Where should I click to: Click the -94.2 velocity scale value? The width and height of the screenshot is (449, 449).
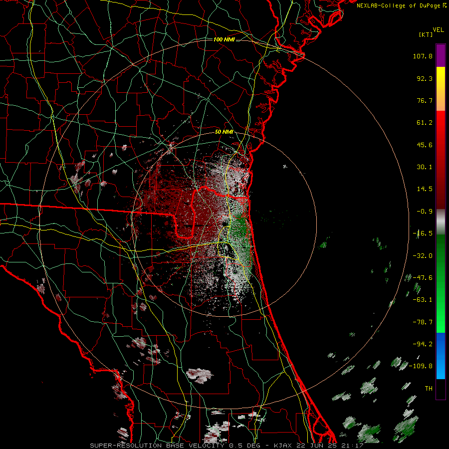point(423,344)
